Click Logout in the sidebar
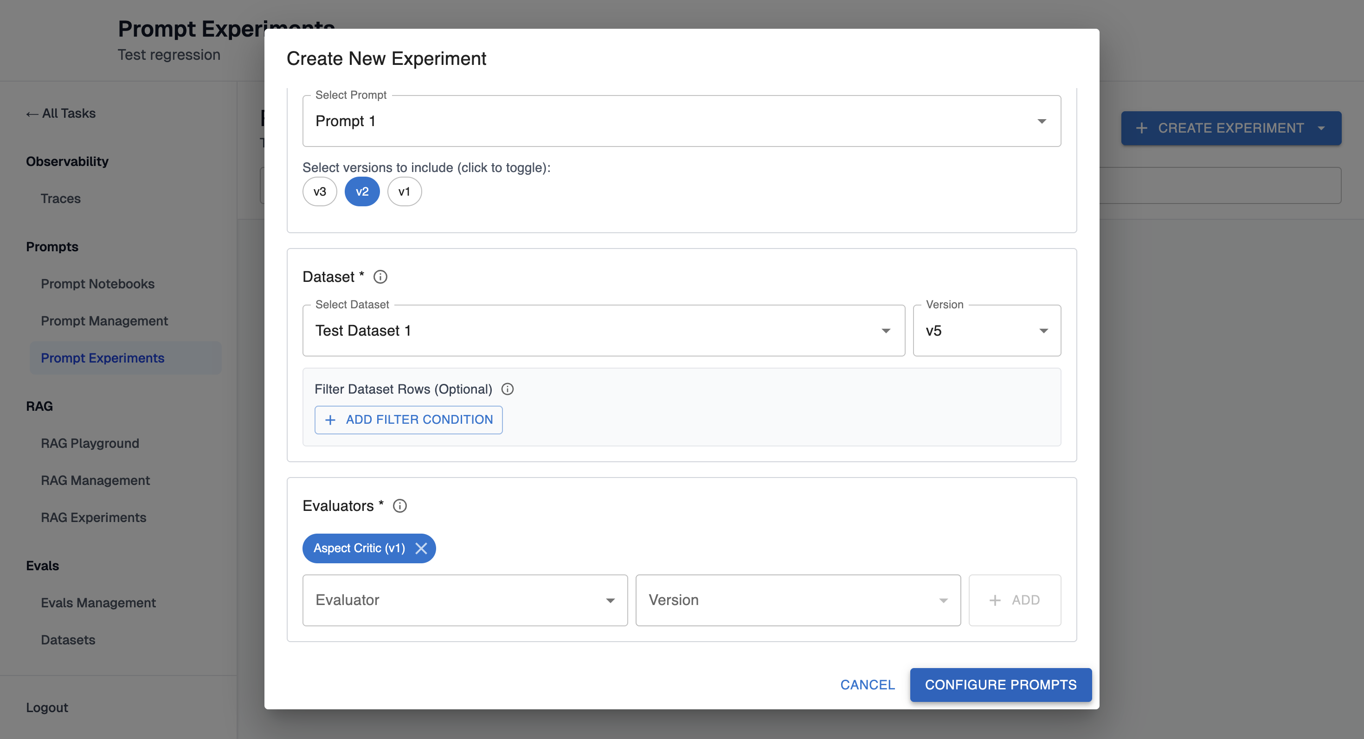 [x=46, y=707]
